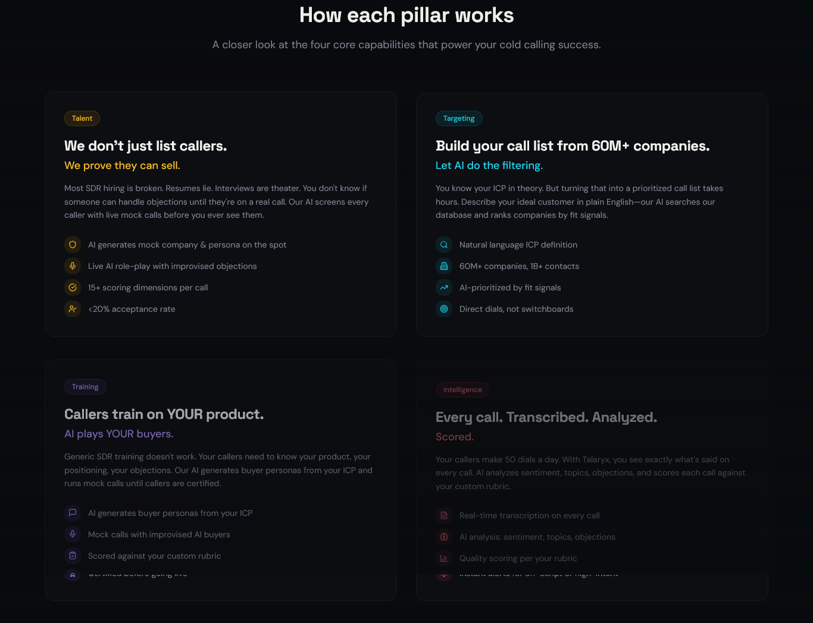This screenshot has width=813, height=623.
Task: Click the magnifier icon for natural language ICP
Action: click(444, 245)
